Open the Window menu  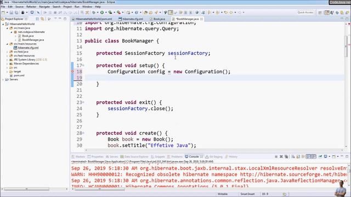pos(87,7)
